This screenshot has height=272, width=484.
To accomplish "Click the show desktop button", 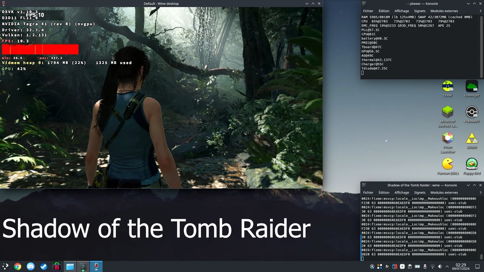I will tap(477, 266).
